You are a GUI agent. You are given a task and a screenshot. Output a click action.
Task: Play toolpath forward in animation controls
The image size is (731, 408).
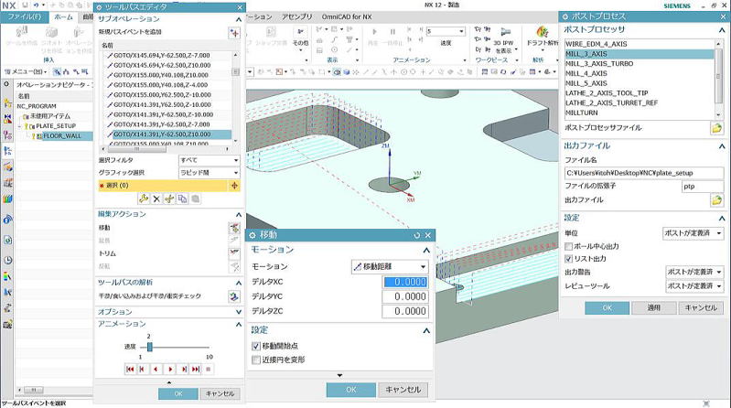[x=170, y=369]
